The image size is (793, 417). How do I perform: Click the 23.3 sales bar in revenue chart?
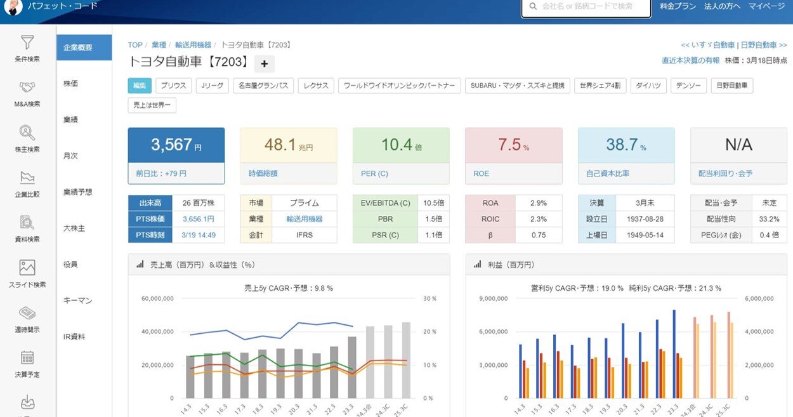352,367
